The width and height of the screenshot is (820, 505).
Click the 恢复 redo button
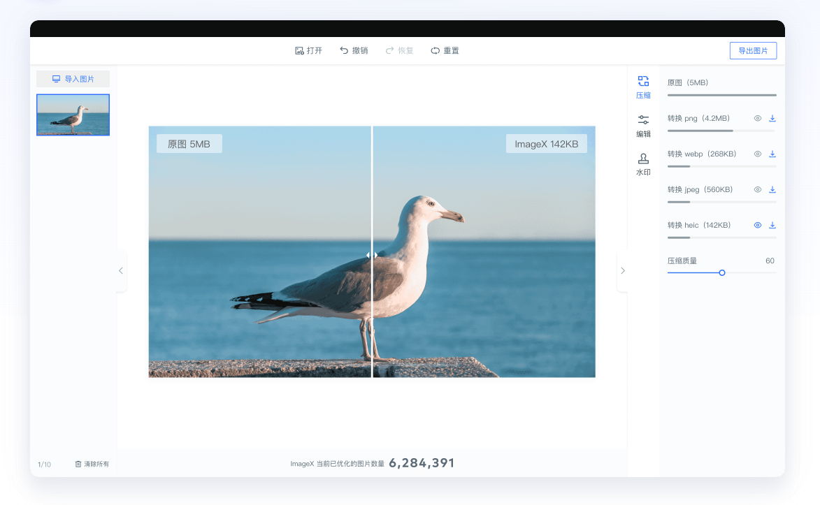pos(400,51)
